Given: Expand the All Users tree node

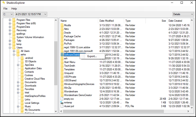Looking at the screenshot, I should [x=14, y=51].
